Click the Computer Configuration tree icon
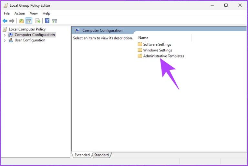Viewport: 248px width, 166px height. [11, 35]
